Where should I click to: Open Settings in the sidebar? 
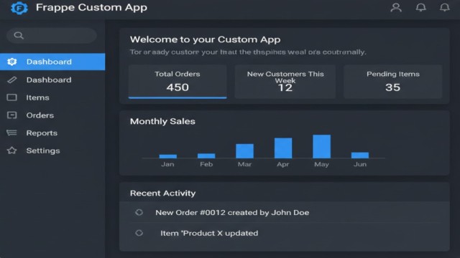click(52, 150)
